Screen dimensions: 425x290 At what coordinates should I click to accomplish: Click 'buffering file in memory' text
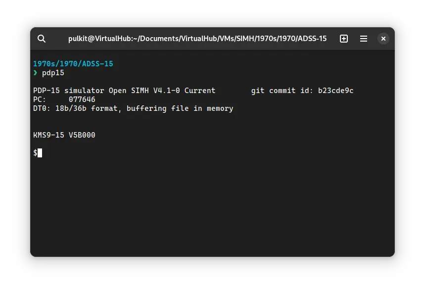180,108
